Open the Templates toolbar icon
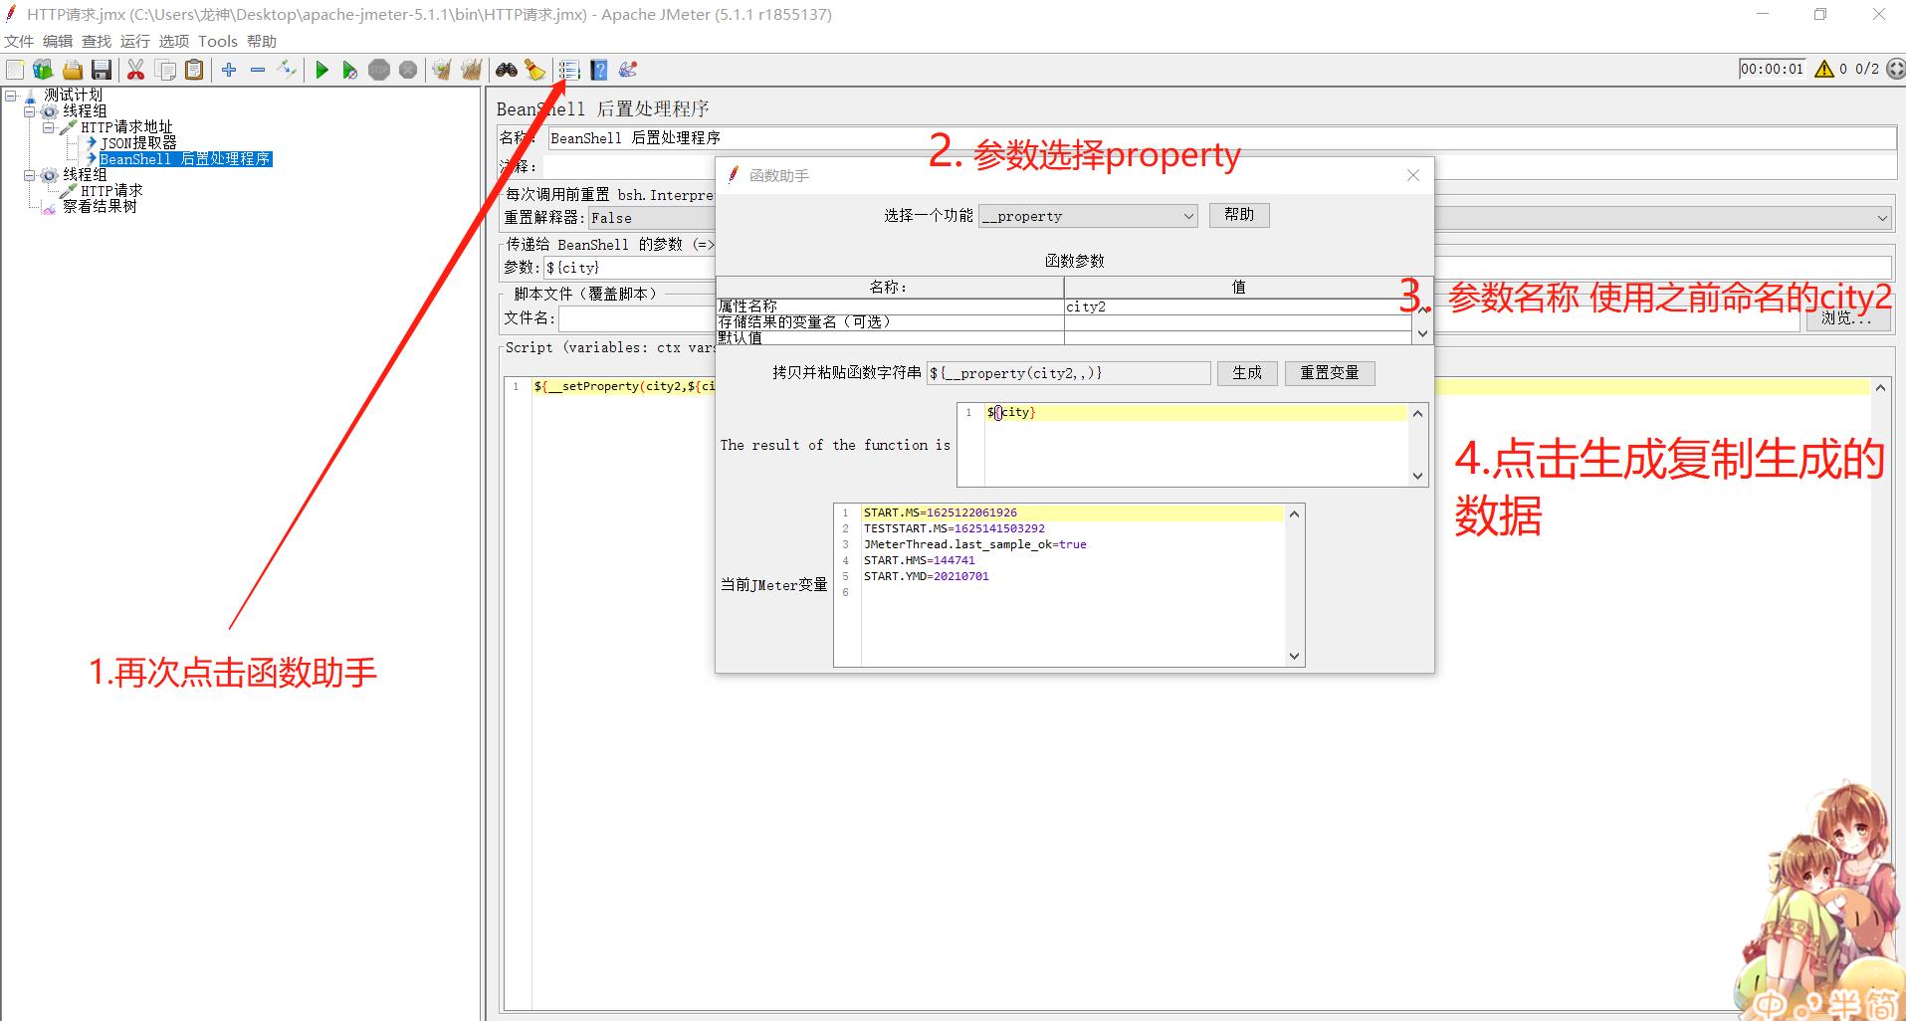Screen dimensions: 1906x1021 (x=43, y=70)
